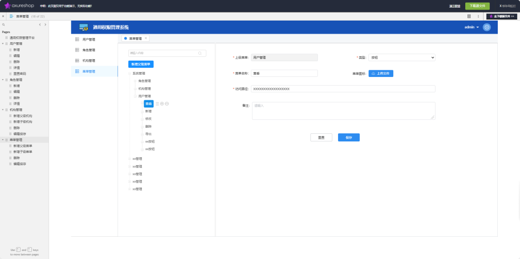This screenshot has height=259, width=520.
Task: Click the magnifier icon in the menu tree search box
Action: click(200, 53)
